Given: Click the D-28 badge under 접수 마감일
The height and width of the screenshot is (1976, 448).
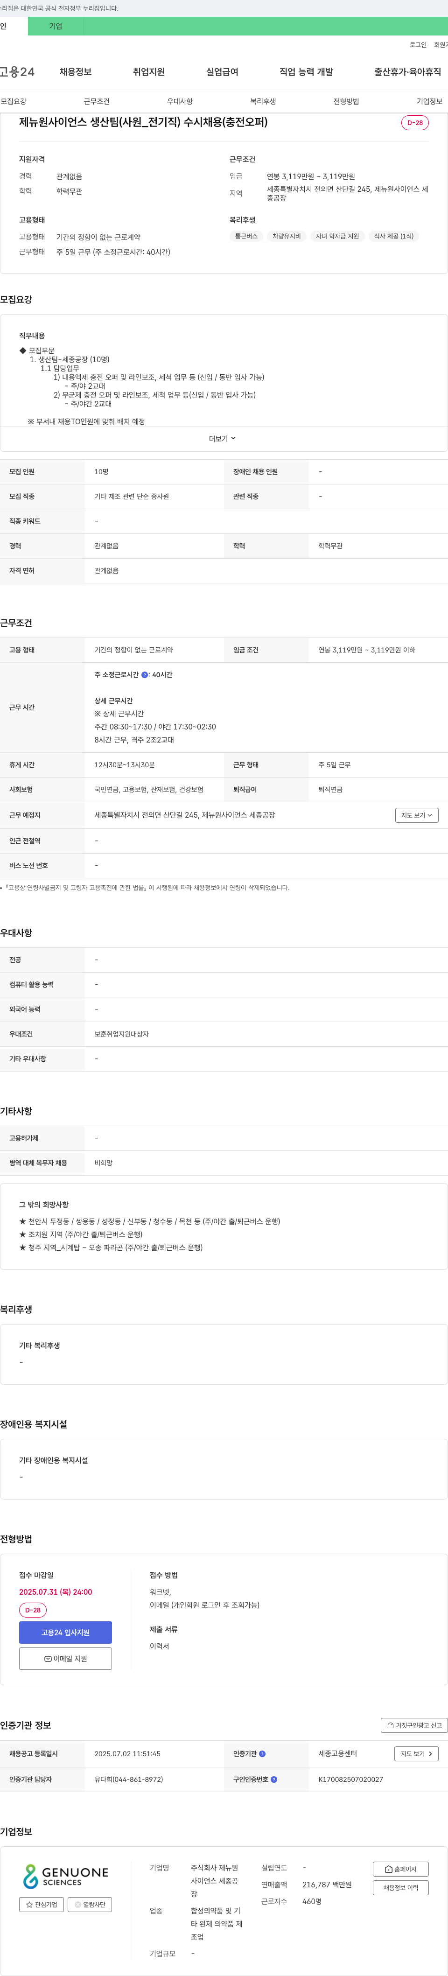Looking at the screenshot, I should tap(33, 1610).
